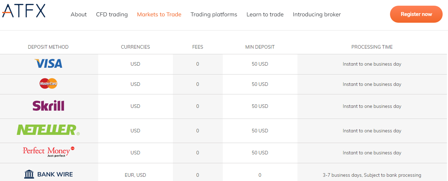Click the Min Deposit column header
The image size is (448, 181).
(x=260, y=47)
